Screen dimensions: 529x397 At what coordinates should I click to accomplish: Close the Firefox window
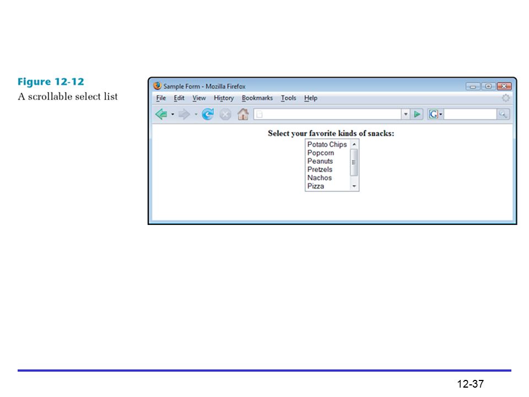coord(504,87)
